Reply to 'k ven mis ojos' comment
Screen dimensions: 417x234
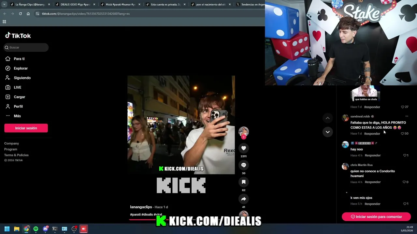[373, 204]
